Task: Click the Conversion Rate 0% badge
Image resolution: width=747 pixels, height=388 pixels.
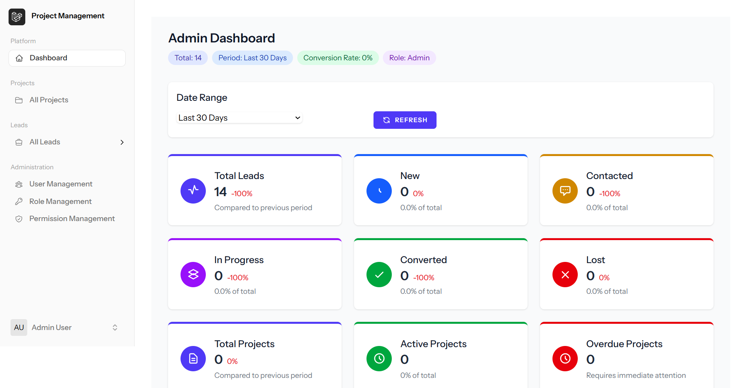Action: click(338, 58)
